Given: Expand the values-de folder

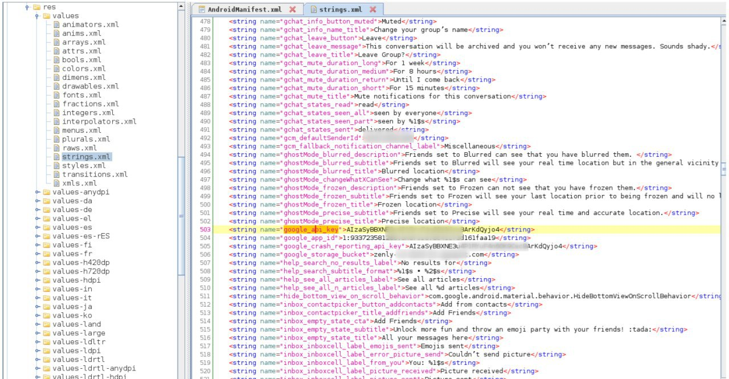Looking at the screenshot, I should coord(37,210).
